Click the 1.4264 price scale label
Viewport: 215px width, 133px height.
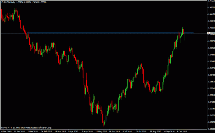pos(212,21)
